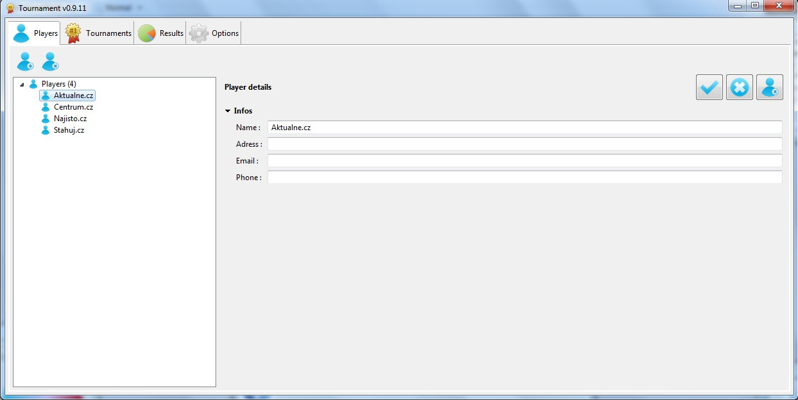Delete player via details panel user icon

pos(769,87)
